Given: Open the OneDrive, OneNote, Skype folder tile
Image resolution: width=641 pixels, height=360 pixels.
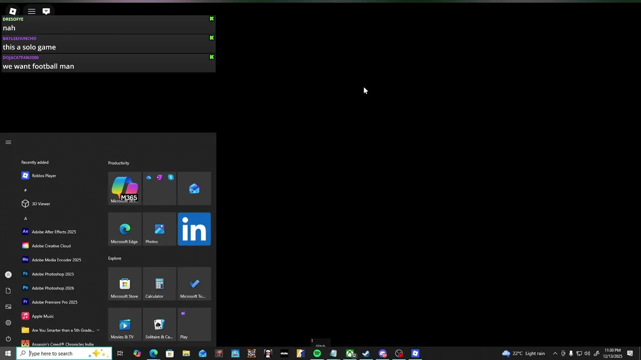Looking at the screenshot, I should (159, 188).
